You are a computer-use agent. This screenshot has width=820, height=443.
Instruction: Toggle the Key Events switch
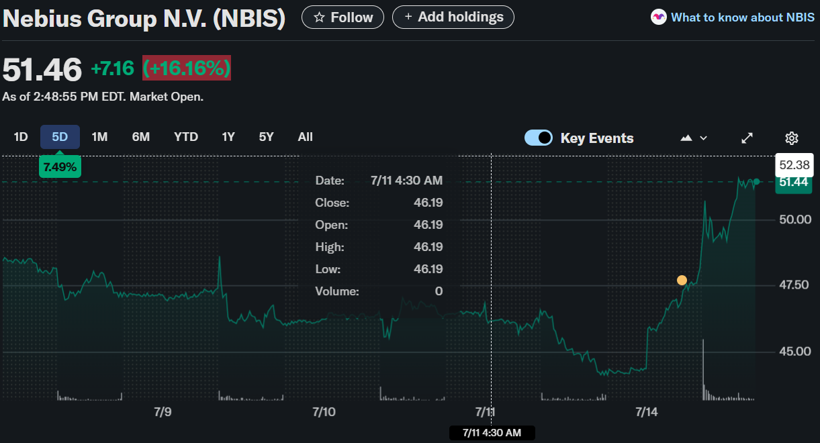point(538,138)
